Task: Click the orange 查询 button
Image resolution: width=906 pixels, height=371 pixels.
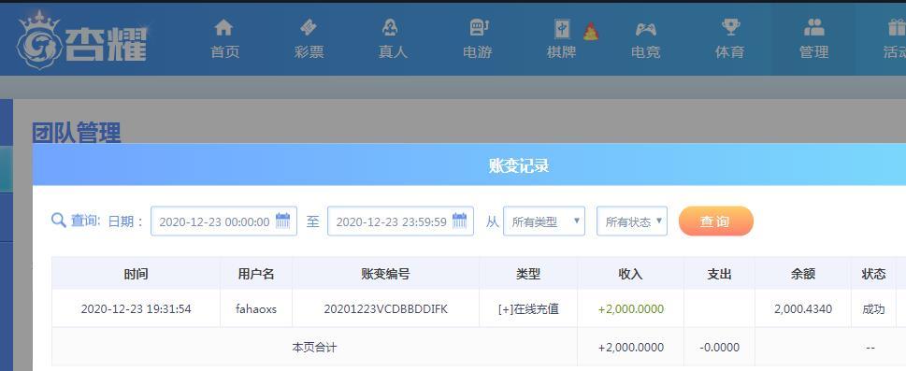Action: click(716, 221)
